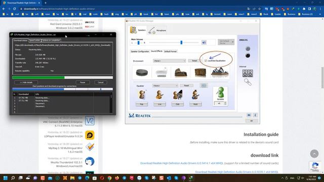Click the info icon beside the Realtek logo line

[255, 115]
